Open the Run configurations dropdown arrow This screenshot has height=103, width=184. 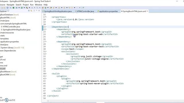[24, 8]
